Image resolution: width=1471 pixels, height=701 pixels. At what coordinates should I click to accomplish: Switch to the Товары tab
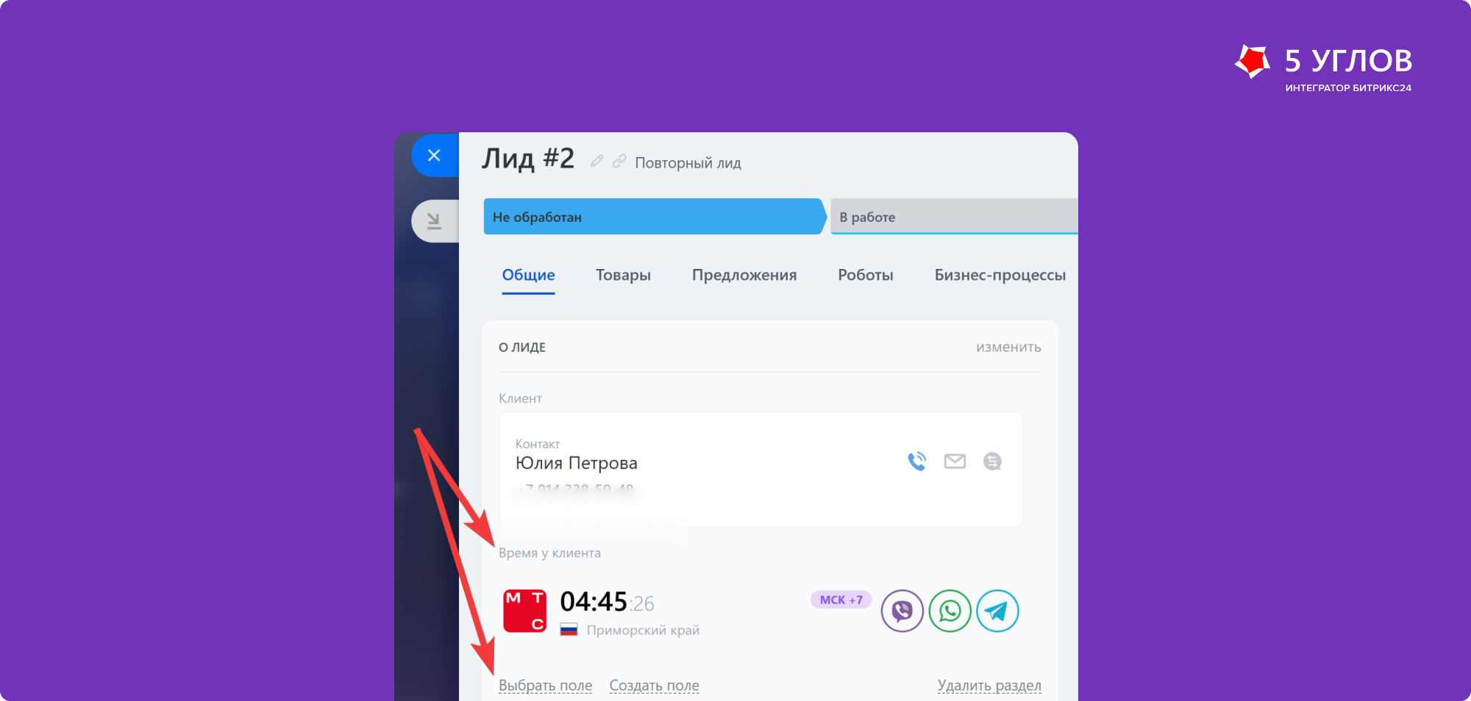pyautogui.click(x=623, y=275)
